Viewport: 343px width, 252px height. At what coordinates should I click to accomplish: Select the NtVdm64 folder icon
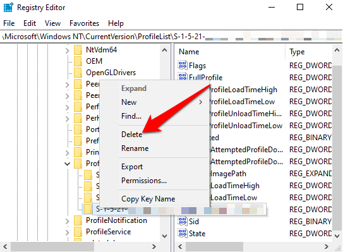78,50
